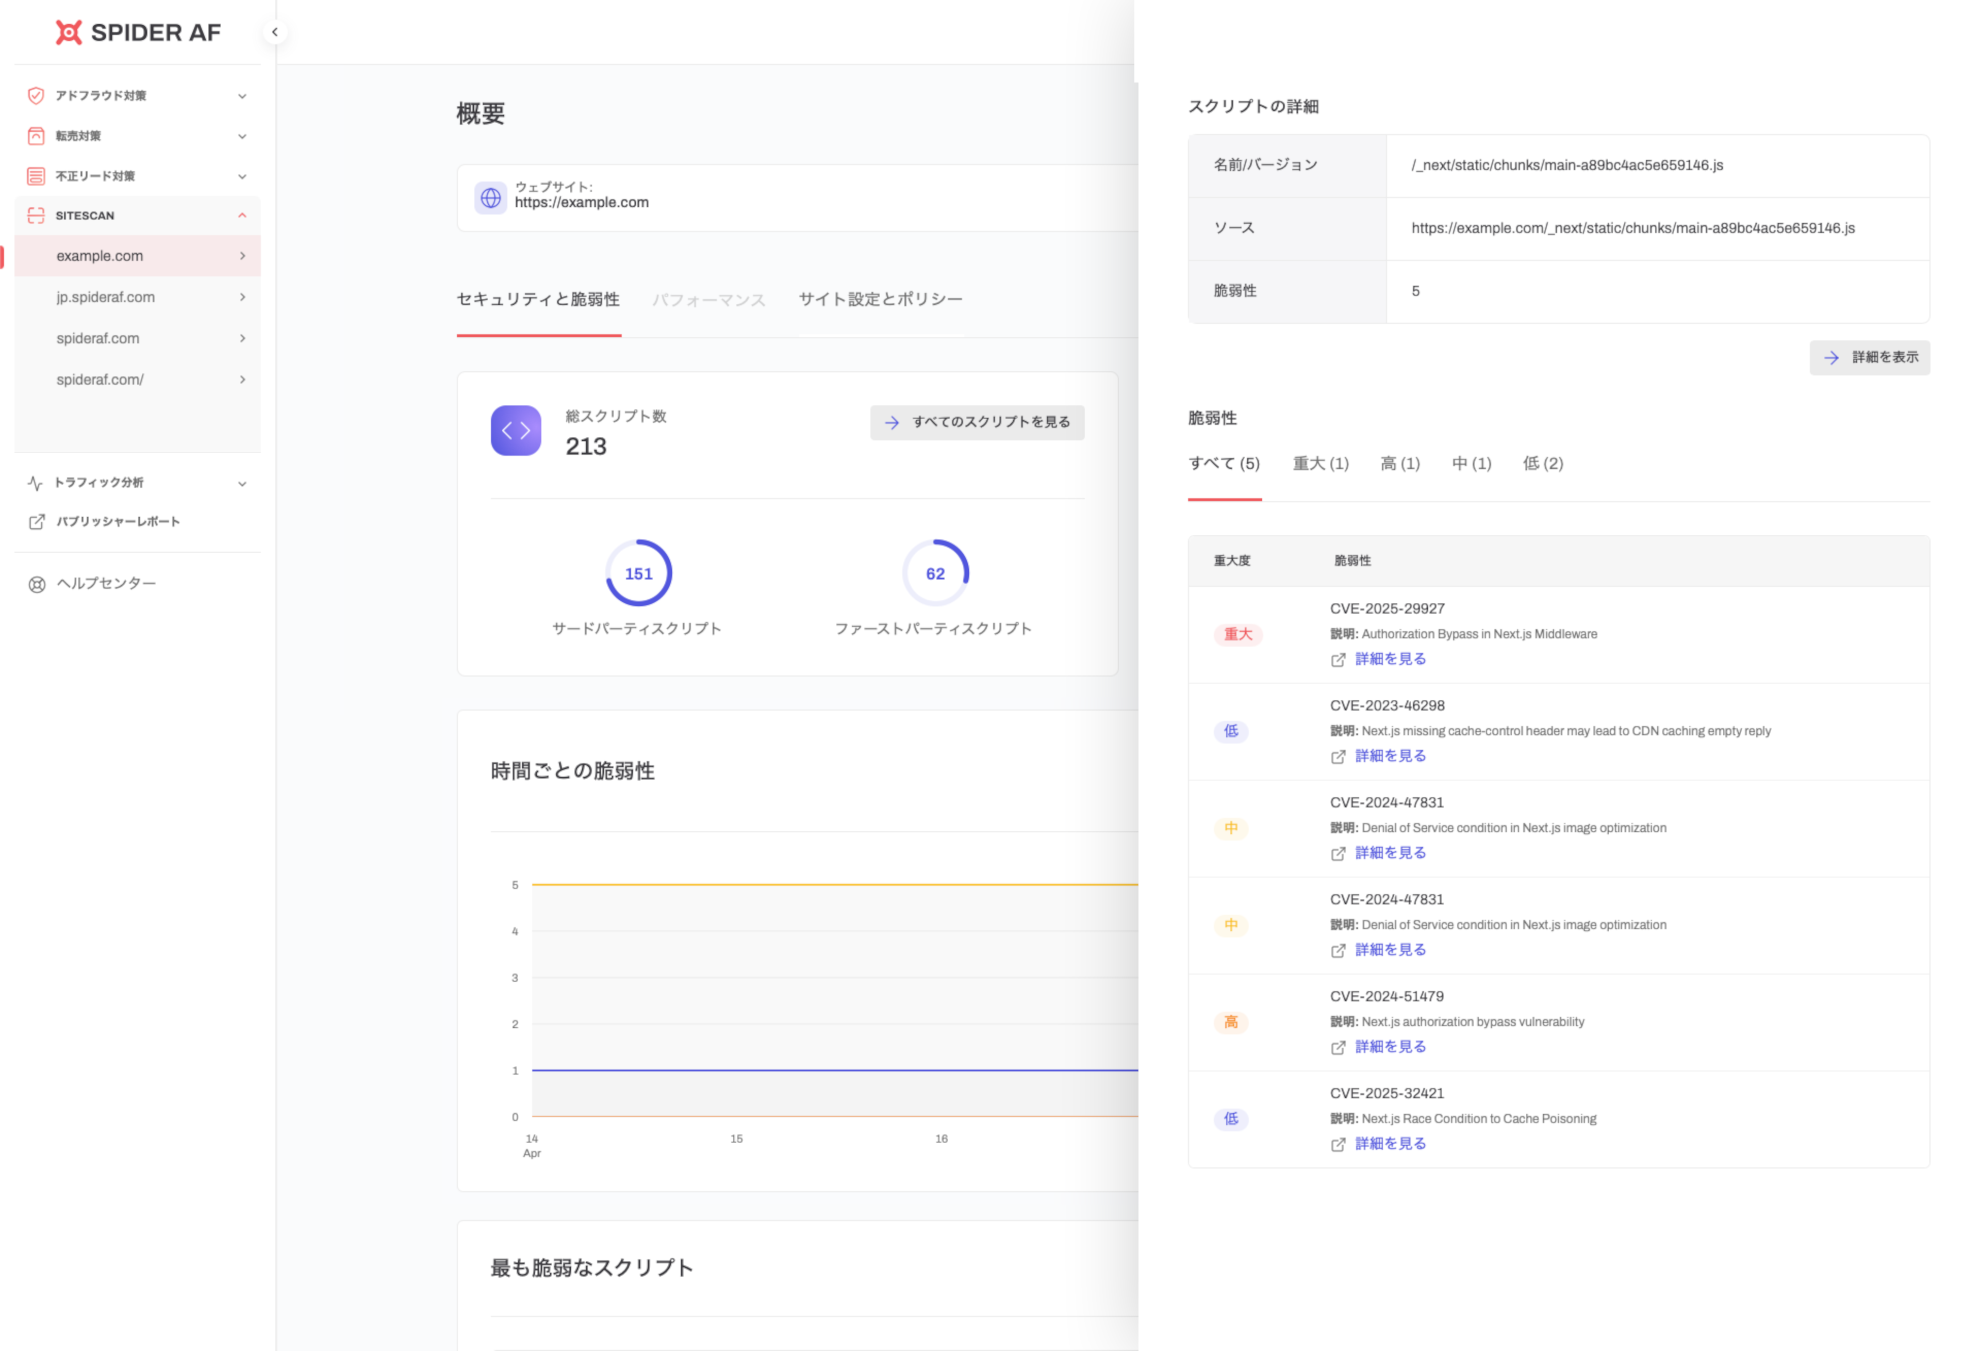Open the example.com site chevron
1980x1351 pixels.
(242, 256)
